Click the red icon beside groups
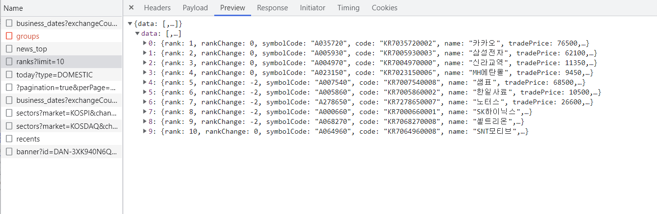This screenshot has width=657, height=214. [9, 36]
